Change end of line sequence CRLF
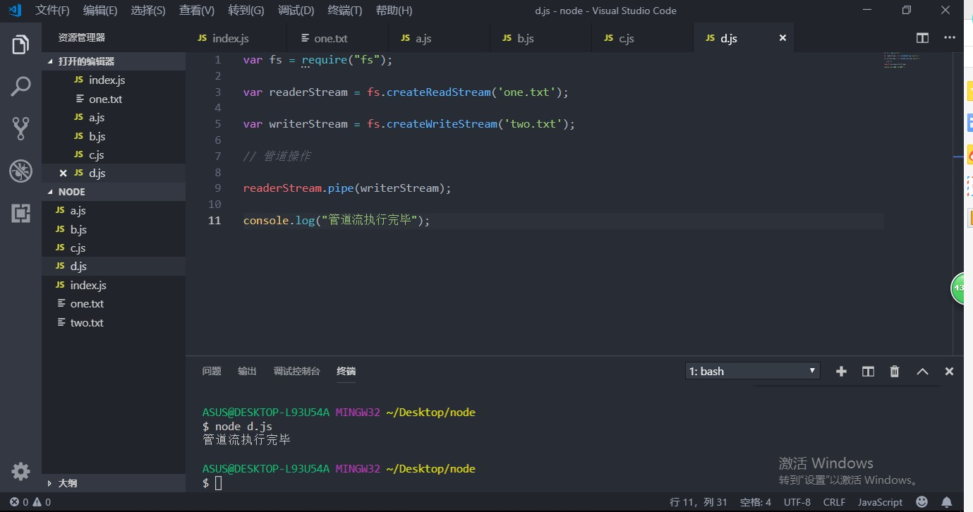The image size is (973, 512). [x=834, y=502]
